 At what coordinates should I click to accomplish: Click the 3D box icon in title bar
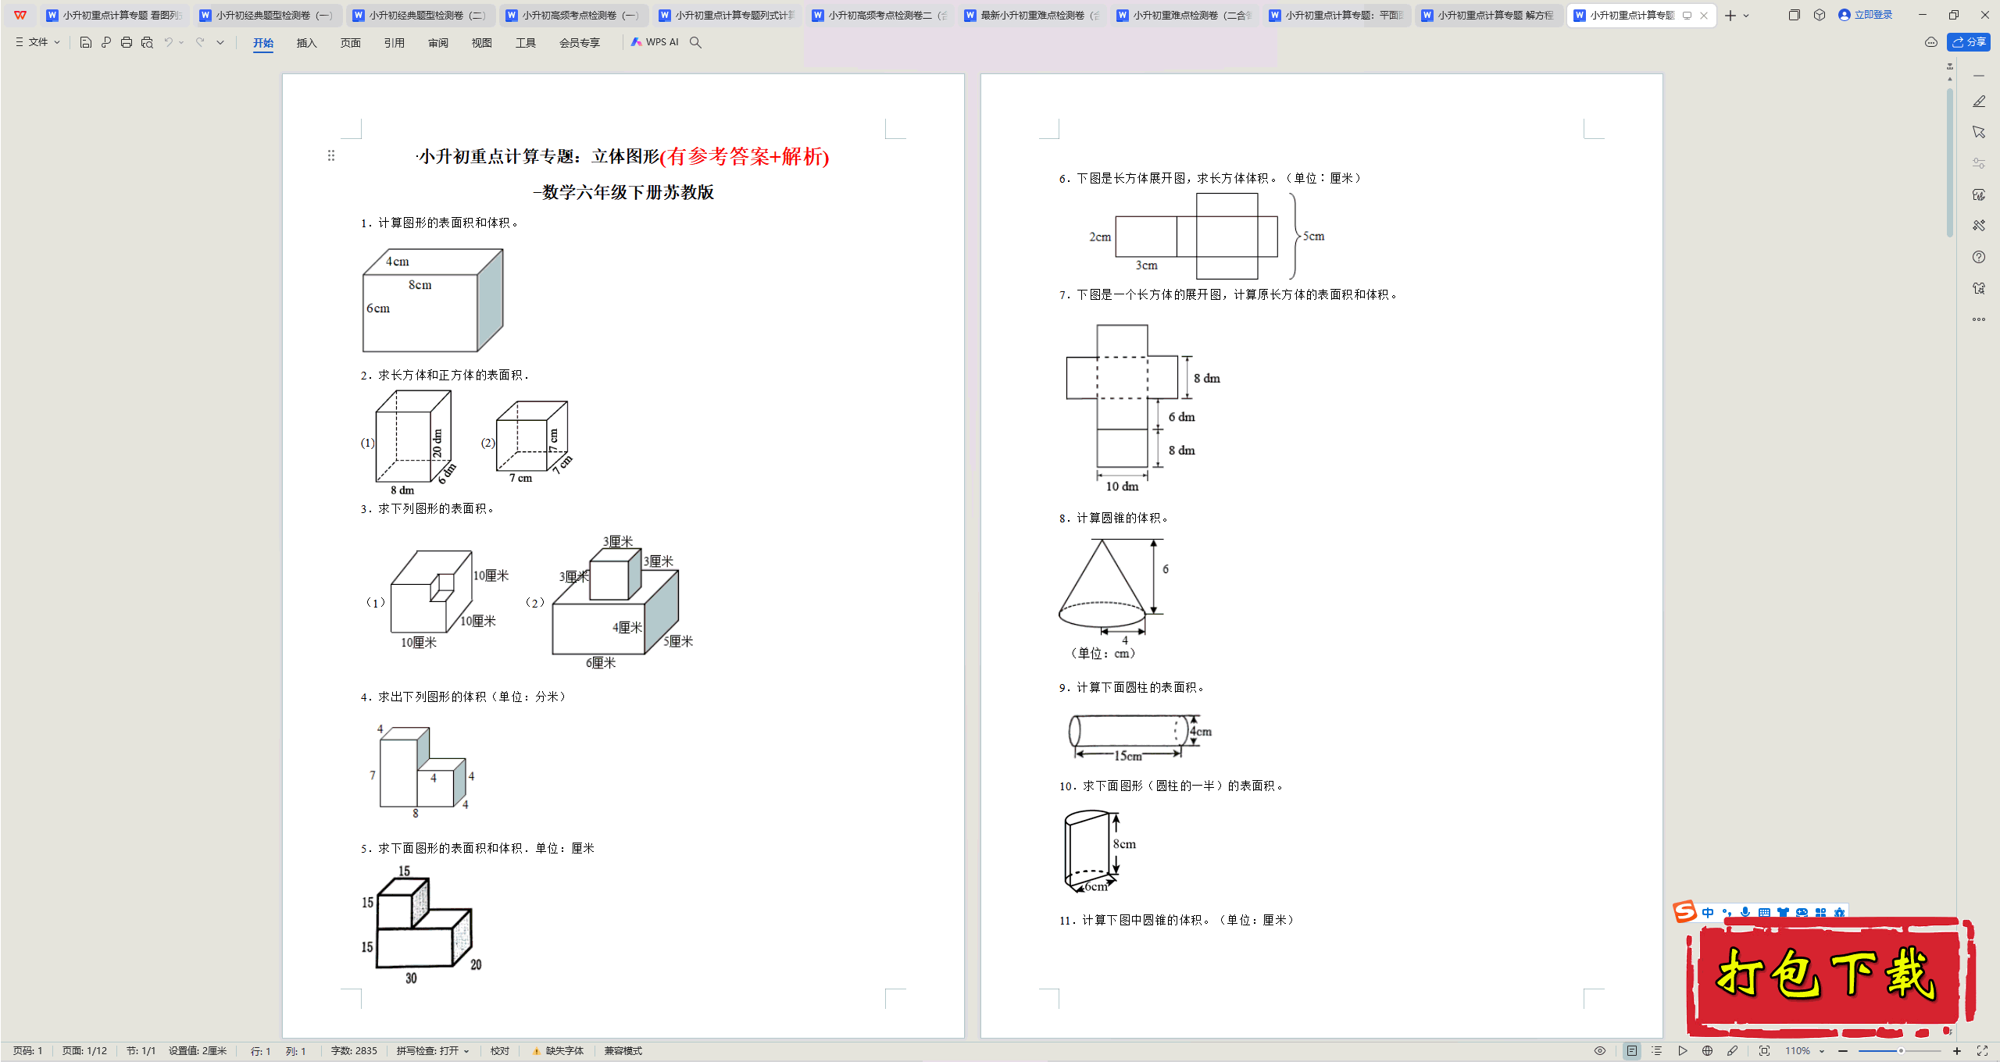click(1820, 15)
